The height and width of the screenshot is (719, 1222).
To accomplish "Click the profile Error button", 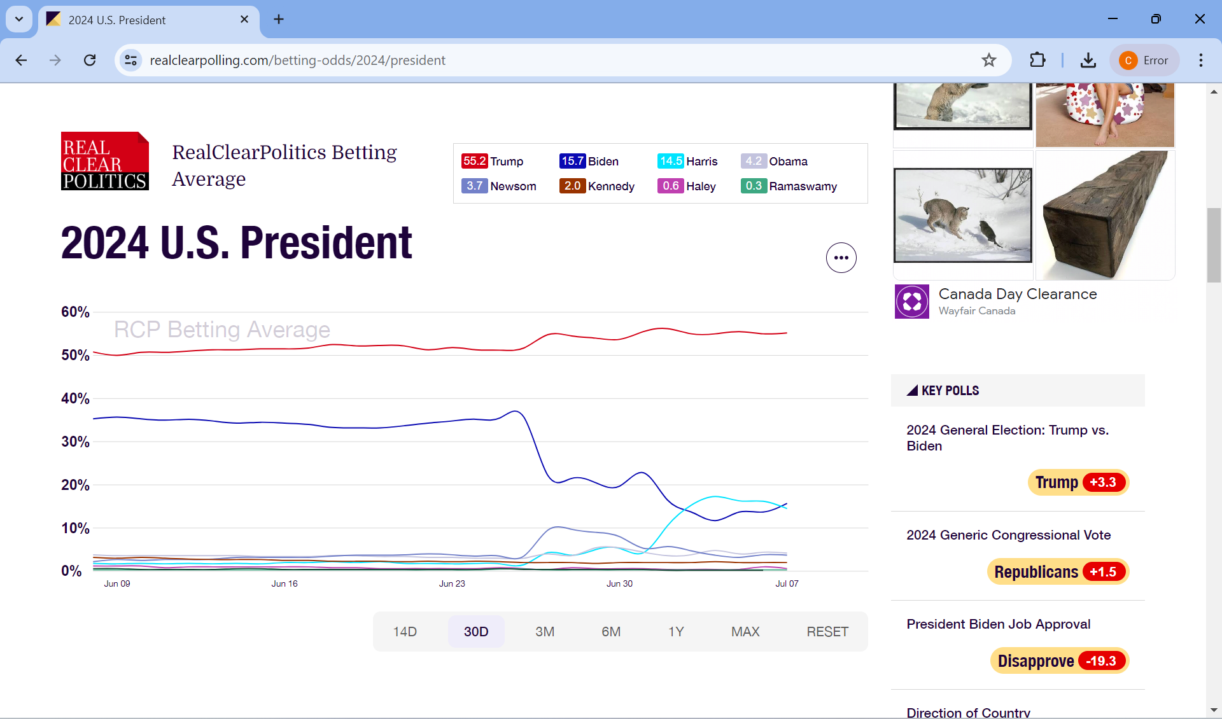I will point(1144,60).
